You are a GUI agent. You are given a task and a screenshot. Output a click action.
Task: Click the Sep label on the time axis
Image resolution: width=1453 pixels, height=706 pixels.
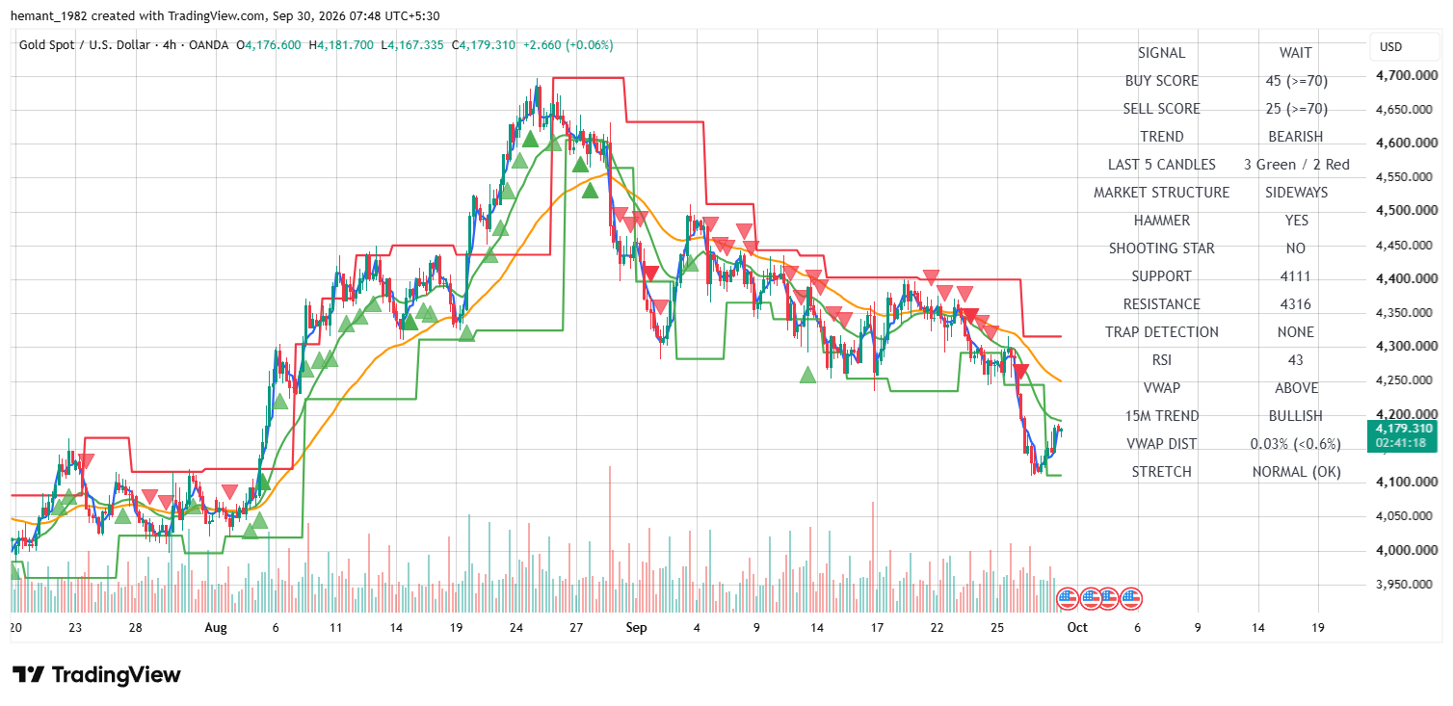coord(637,627)
